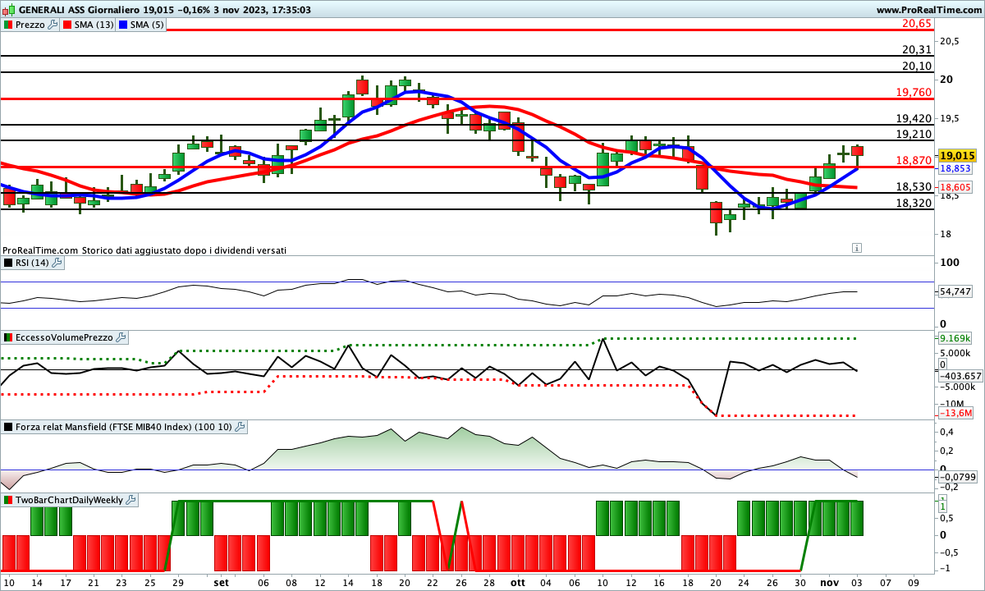Click the 20,31 level label
This screenshot has height=591, width=985.
coord(916,49)
